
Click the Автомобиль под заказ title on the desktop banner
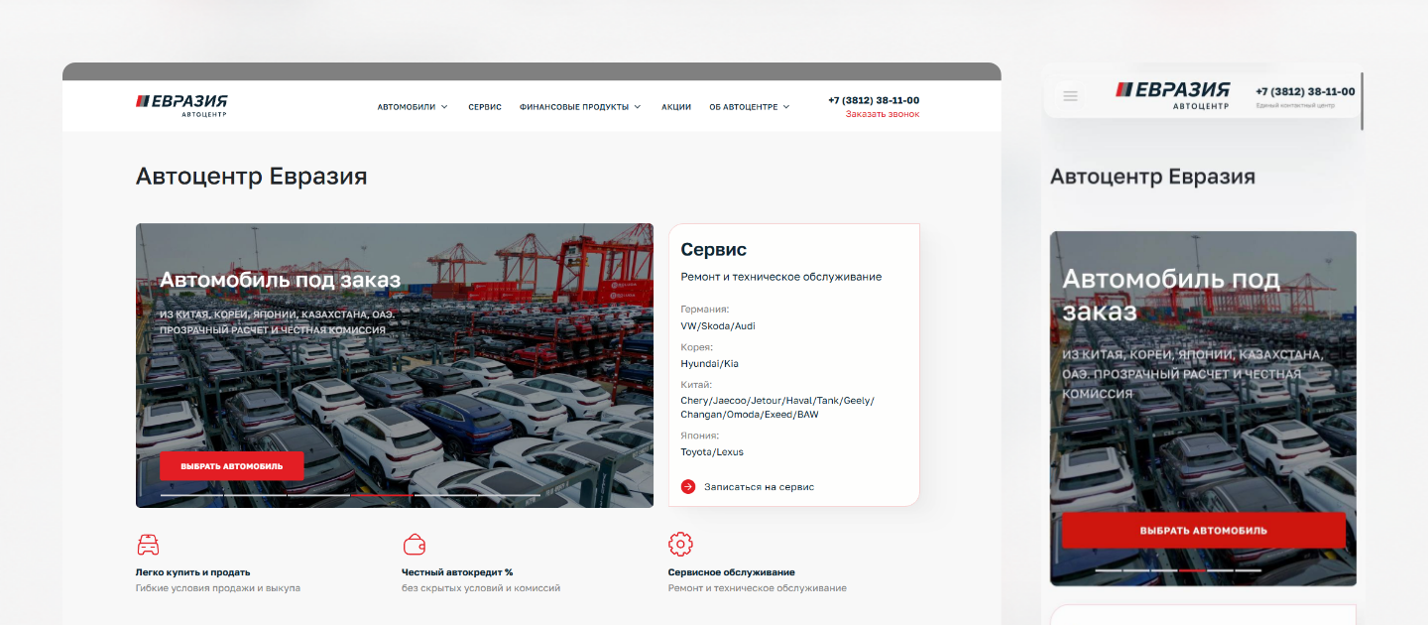tap(281, 280)
